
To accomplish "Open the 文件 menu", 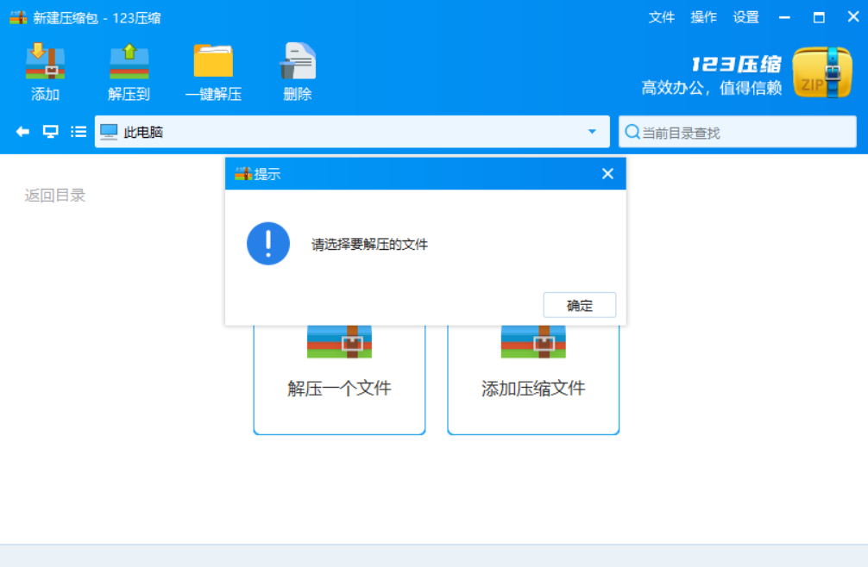I will (661, 16).
